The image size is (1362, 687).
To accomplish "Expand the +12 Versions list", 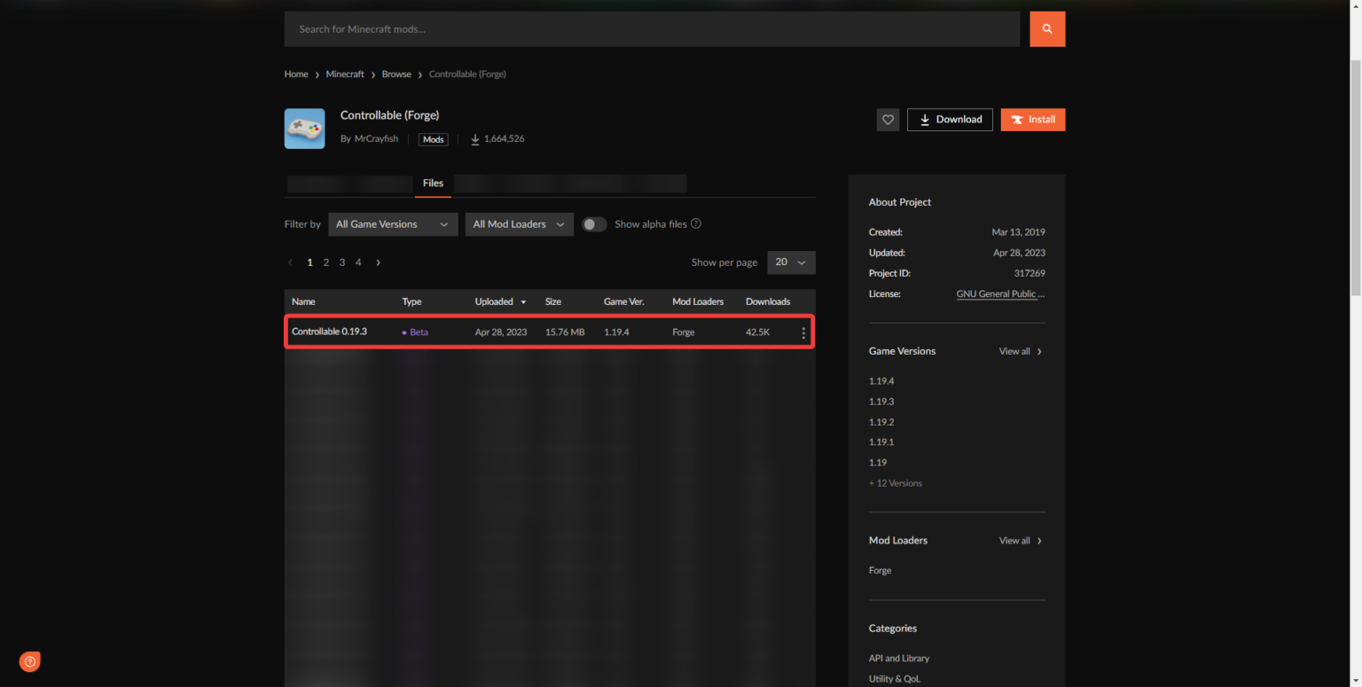I will click(895, 483).
